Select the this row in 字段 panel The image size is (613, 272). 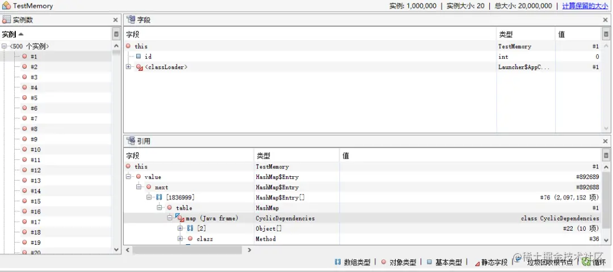(x=362, y=46)
